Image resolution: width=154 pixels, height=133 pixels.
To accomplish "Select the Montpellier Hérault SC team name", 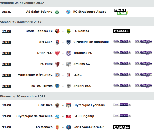I will [35, 75].
